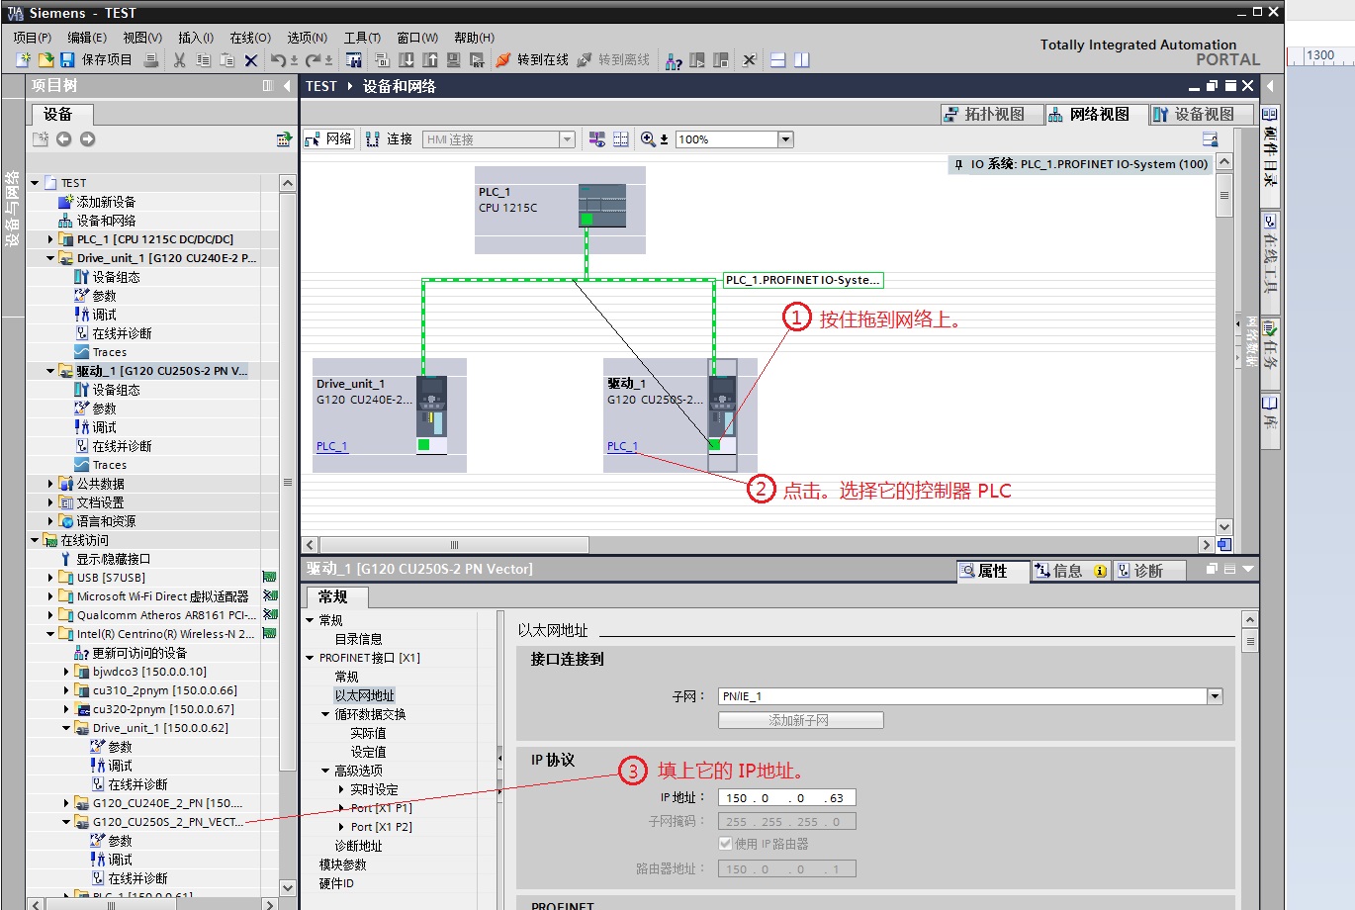Select 显示隐藏接口 in project tree
This screenshot has width=1355, height=910.
click(x=113, y=559)
